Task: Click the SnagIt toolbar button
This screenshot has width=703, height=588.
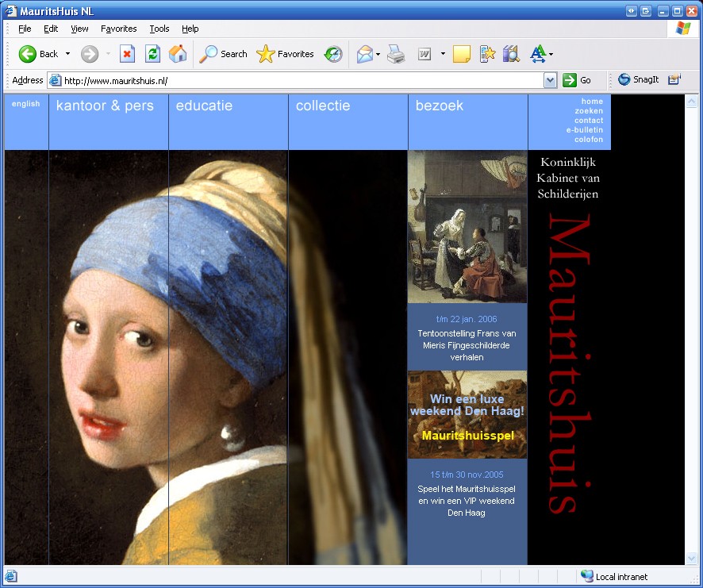Action: [x=639, y=79]
